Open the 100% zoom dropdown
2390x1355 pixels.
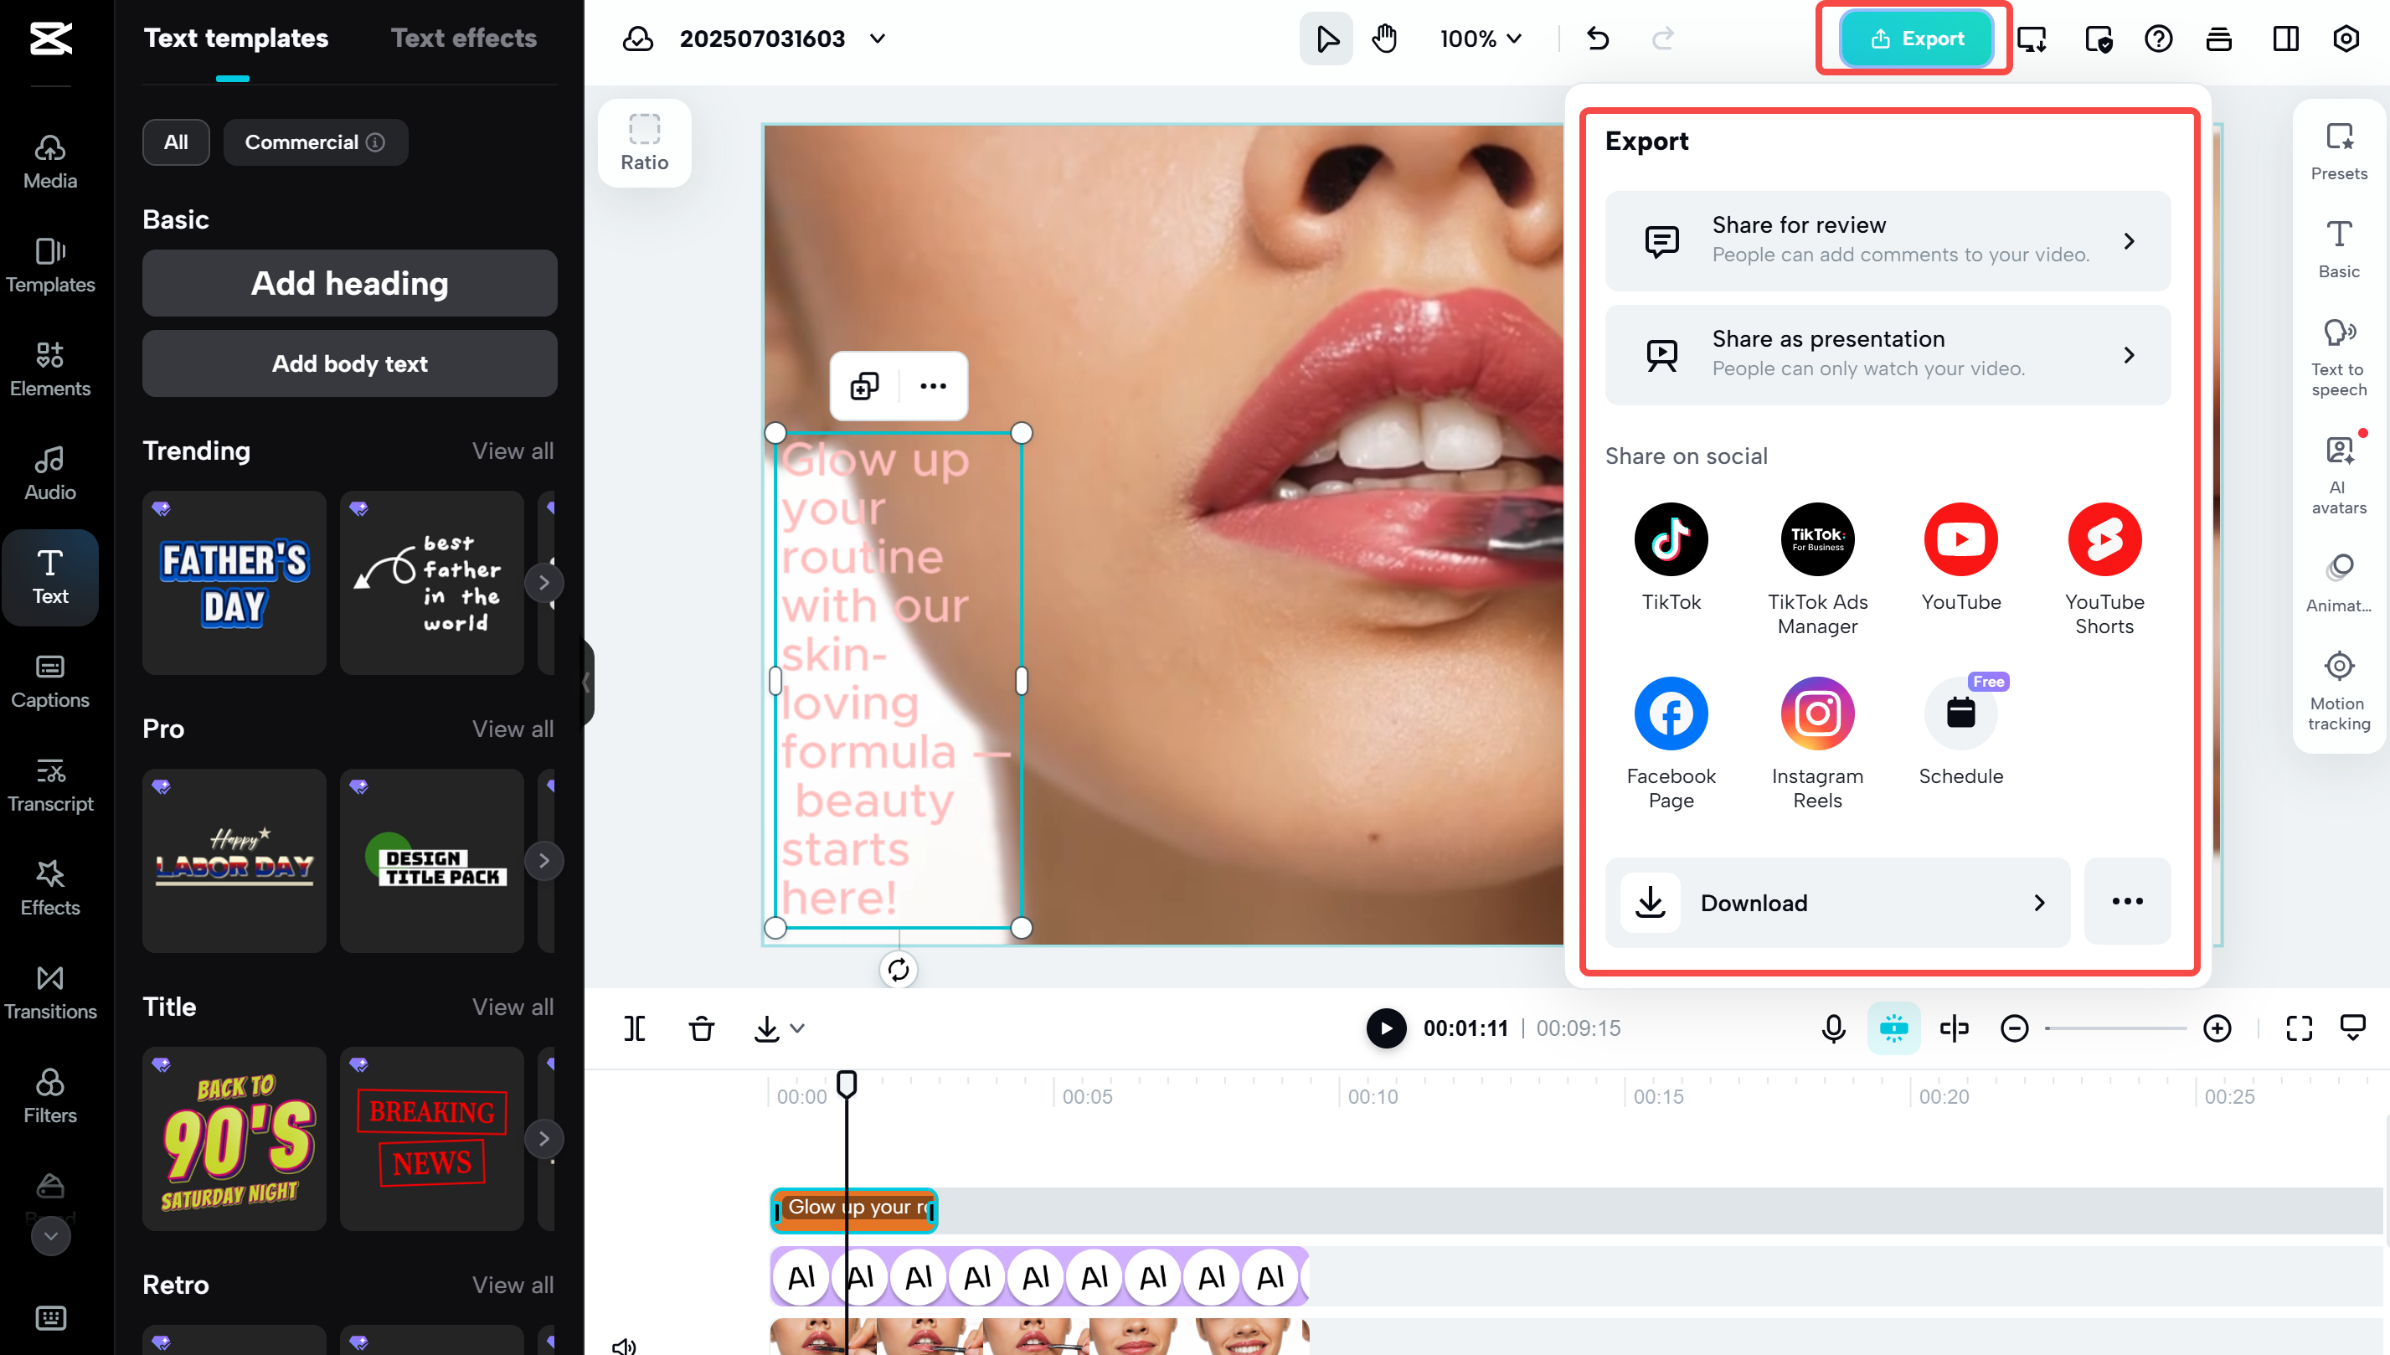click(x=1481, y=39)
